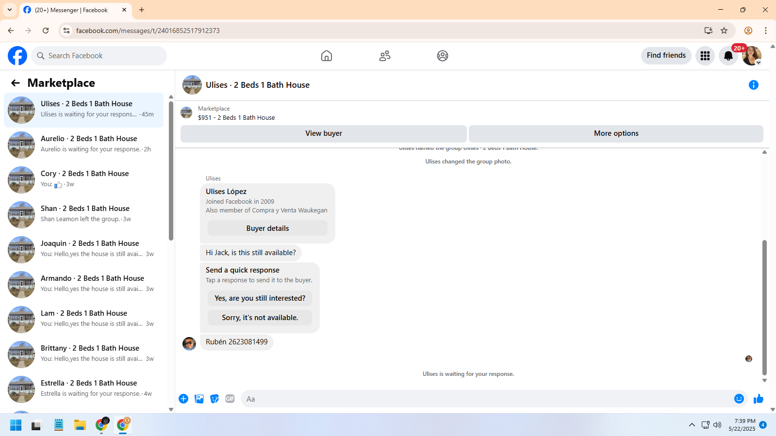Viewport: 776px width, 436px height.
Task: Open the install app icon in address bar
Action: [x=709, y=31]
